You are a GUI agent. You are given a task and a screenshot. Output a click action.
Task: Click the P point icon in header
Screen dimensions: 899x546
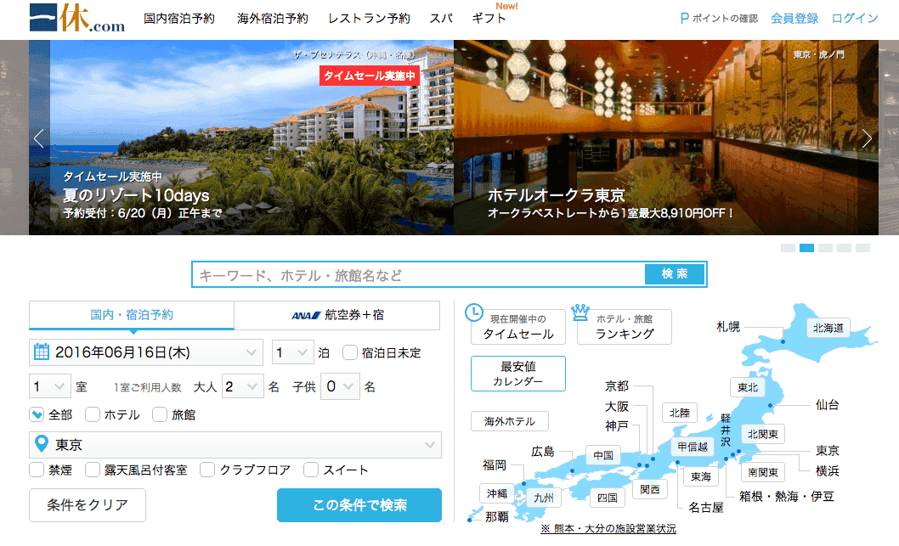coord(685,19)
